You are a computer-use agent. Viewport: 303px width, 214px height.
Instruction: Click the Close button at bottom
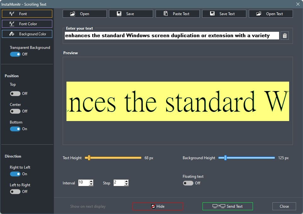pos(284,206)
